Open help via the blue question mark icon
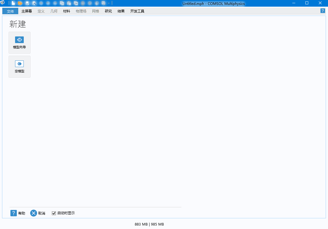The height and width of the screenshot is (229, 328). coord(322,11)
